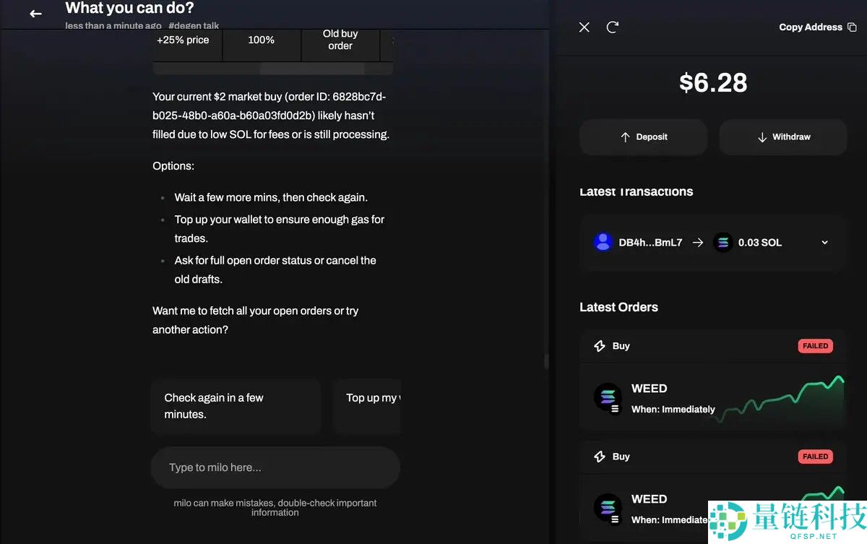Image resolution: width=867 pixels, height=544 pixels.
Task: Select 'Check again in a few minutes' suggestion
Action: coord(236,406)
